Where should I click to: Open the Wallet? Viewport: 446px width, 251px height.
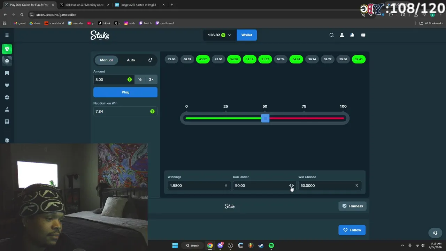tap(247, 35)
